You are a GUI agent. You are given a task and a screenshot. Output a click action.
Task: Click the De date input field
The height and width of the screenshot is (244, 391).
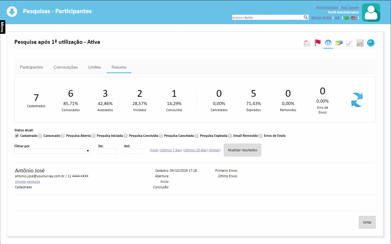click(107, 151)
